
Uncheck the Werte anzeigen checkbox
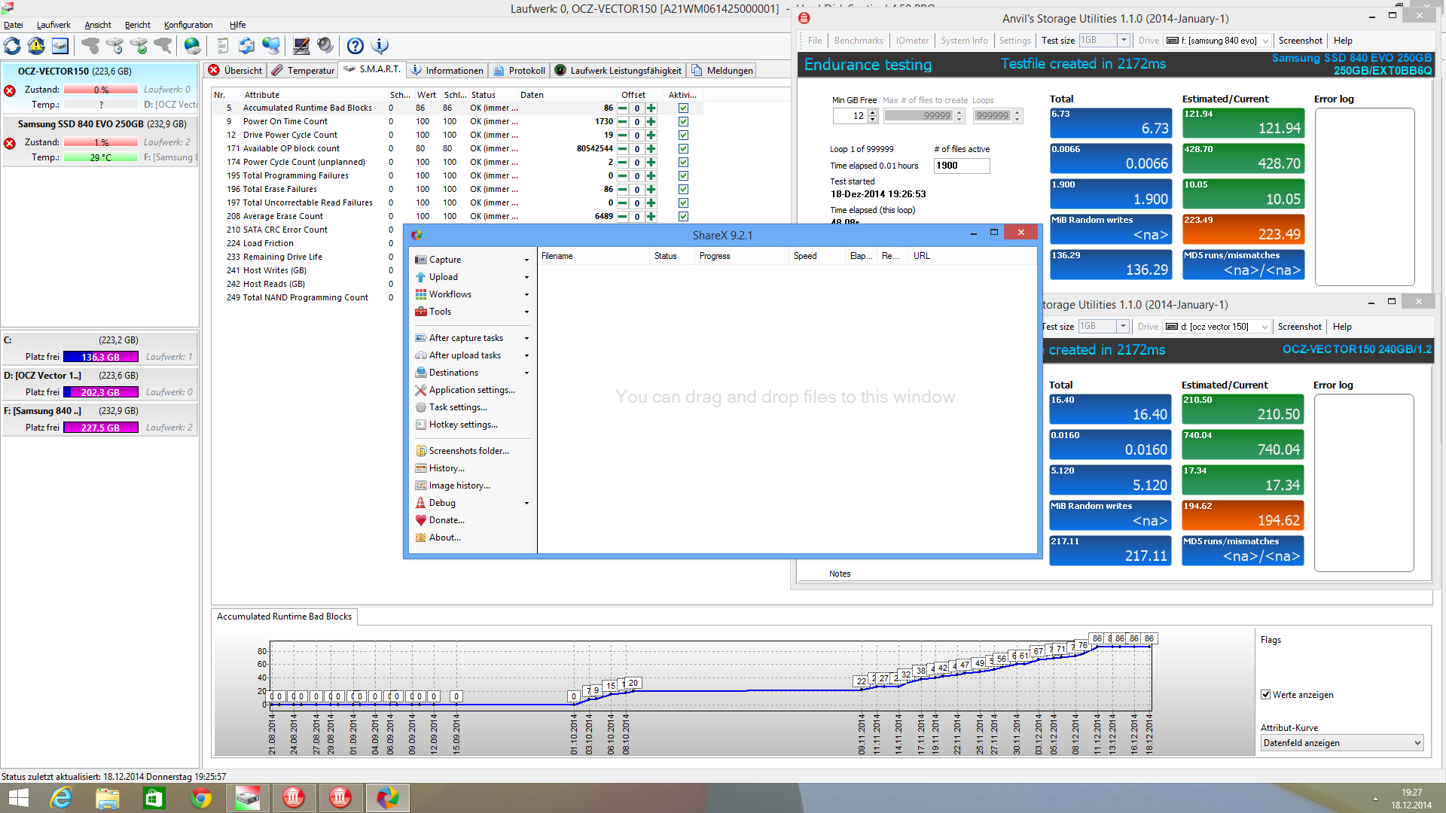(1266, 695)
